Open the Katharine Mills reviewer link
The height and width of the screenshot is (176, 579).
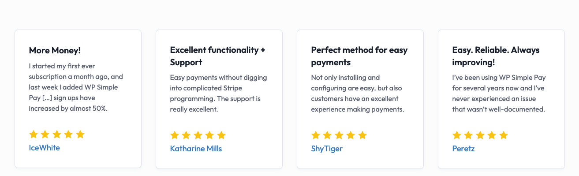[x=196, y=149]
